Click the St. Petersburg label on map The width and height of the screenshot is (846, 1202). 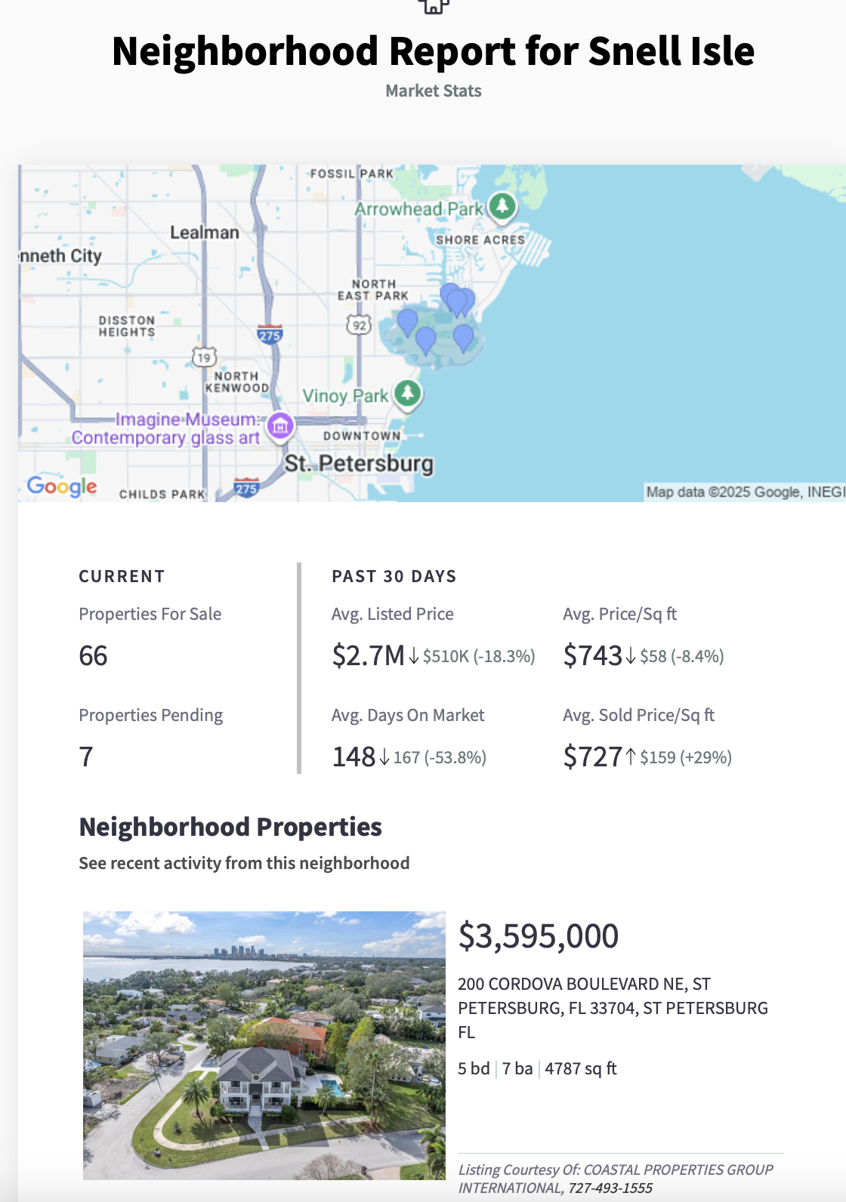click(359, 463)
